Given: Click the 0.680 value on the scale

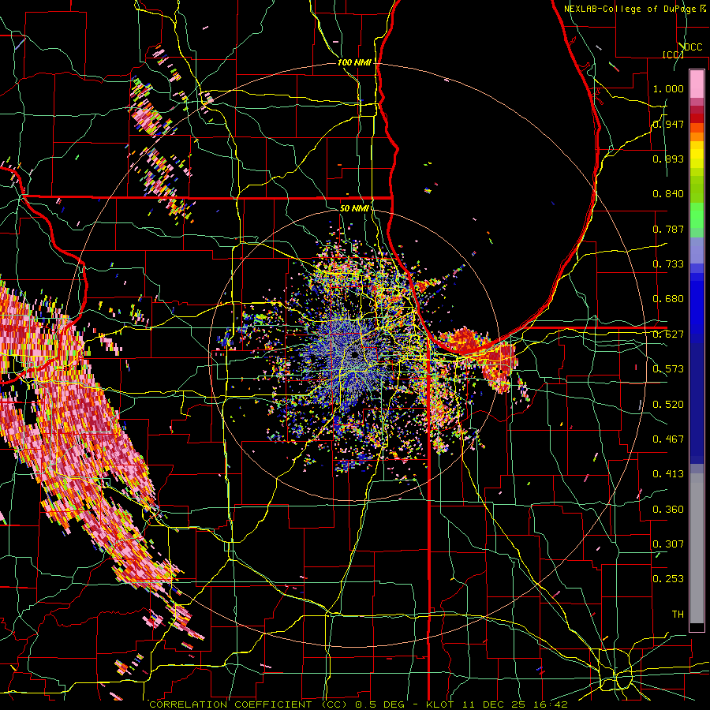Looking at the screenshot, I should 668,299.
